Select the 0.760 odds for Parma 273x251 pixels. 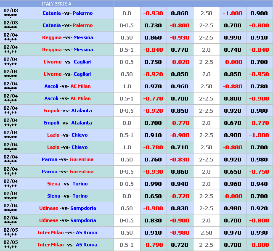[x=153, y=159]
